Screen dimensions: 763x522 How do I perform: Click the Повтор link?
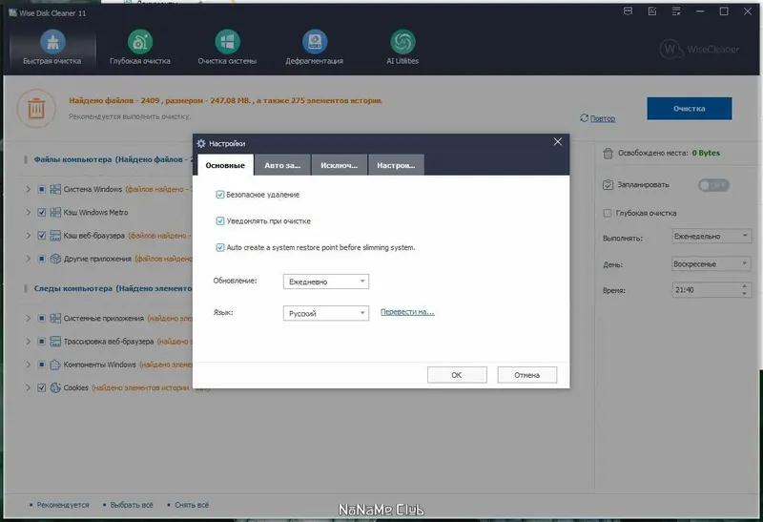(603, 118)
